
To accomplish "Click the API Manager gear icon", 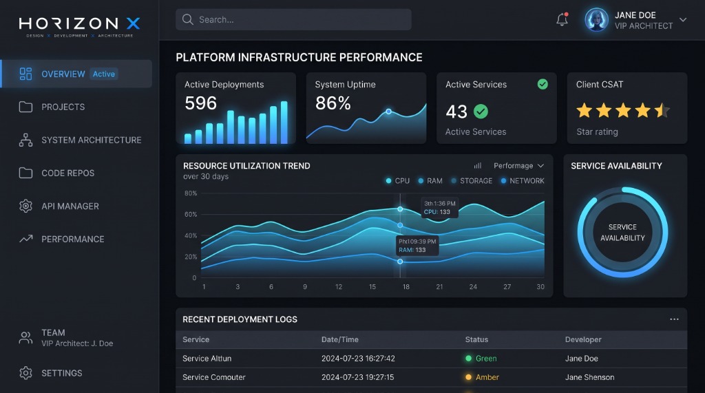I will pyautogui.click(x=25, y=206).
